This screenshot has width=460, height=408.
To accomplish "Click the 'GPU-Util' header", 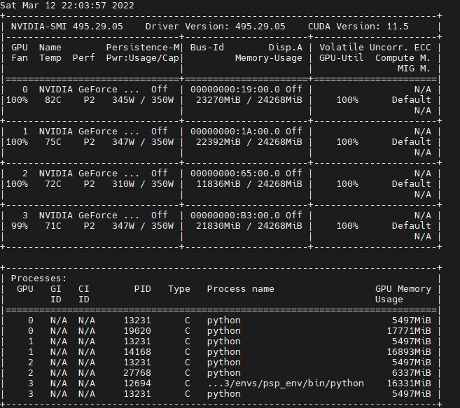I will coord(341,58).
